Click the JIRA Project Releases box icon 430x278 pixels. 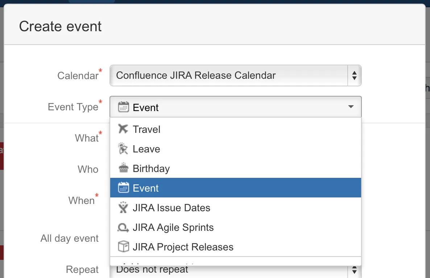123,247
